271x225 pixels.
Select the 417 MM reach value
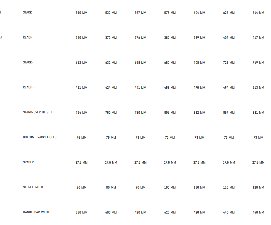pyautogui.click(x=258, y=38)
